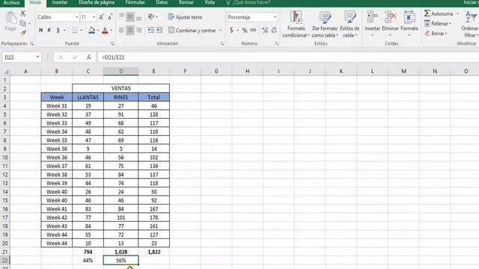Open the Combinar y centrar dropdown arrow
The image size is (479, 269).
coord(221,30)
